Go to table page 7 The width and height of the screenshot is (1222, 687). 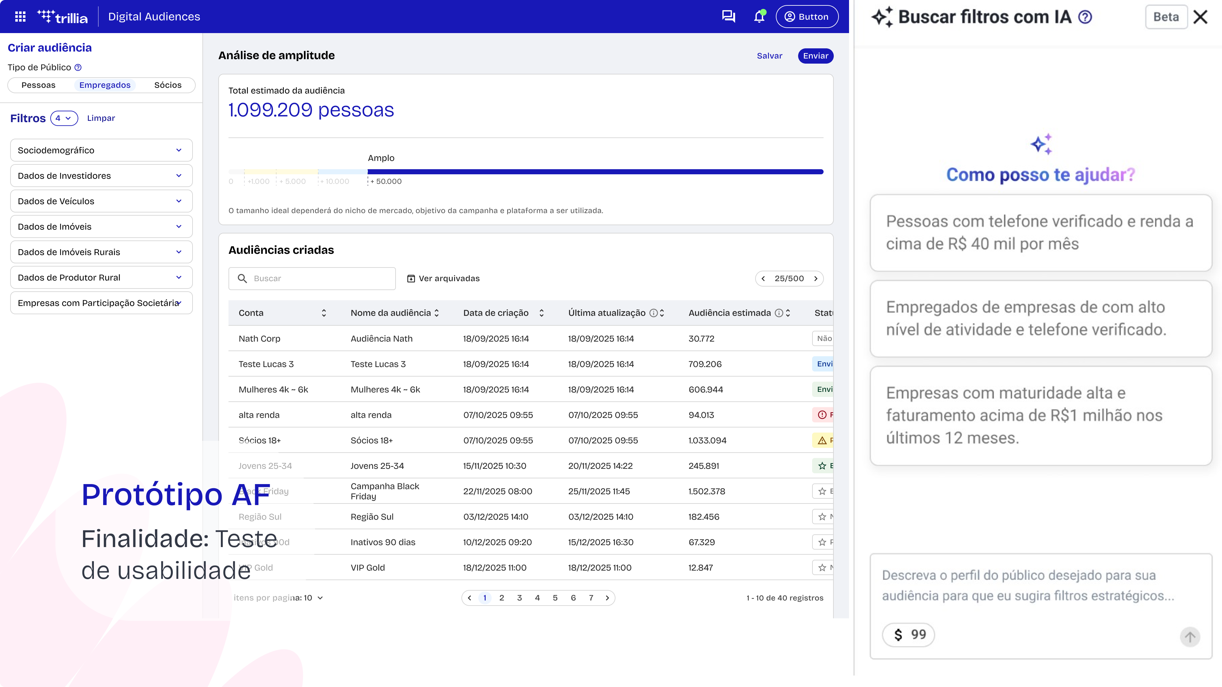pyautogui.click(x=591, y=598)
